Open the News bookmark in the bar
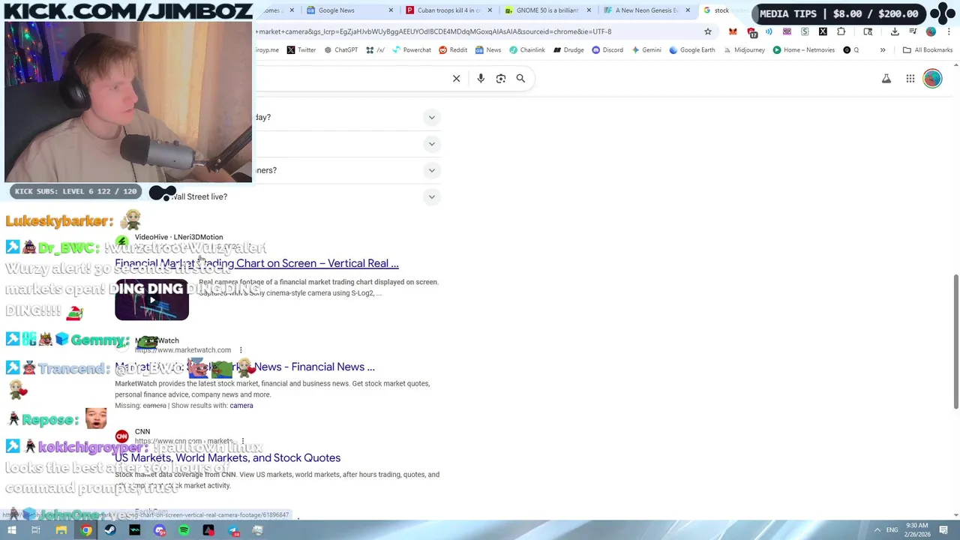Viewport: 960px width, 540px height. click(488, 49)
